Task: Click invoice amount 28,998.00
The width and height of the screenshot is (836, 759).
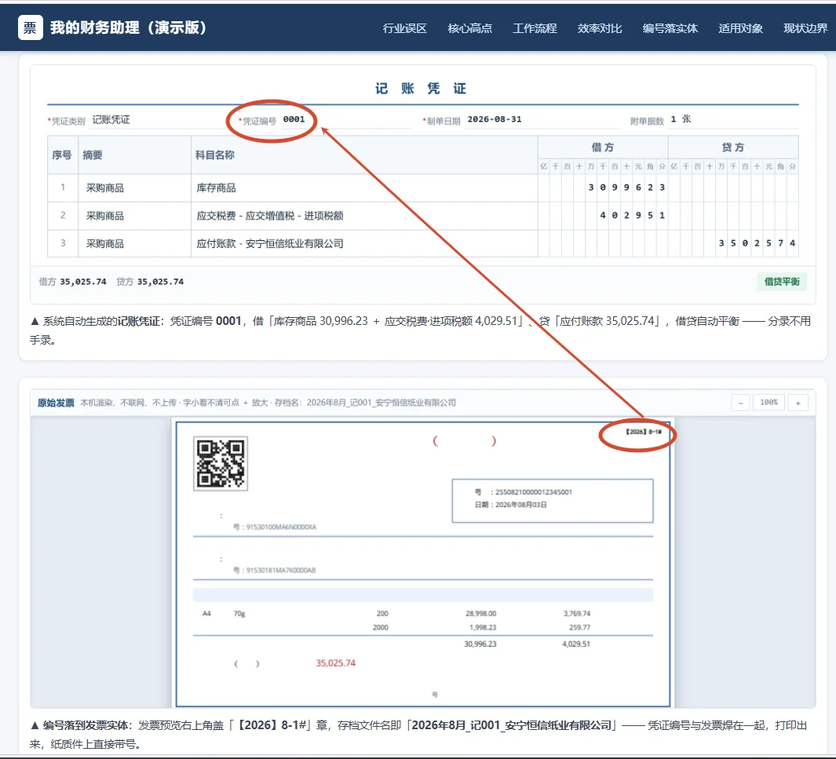Action: [x=481, y=614]
